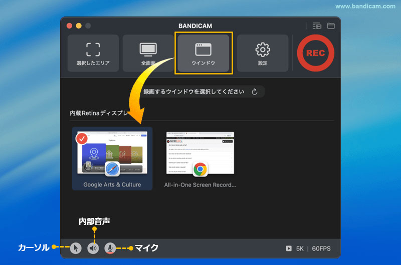Click the 内蔵Retinaディスプレイ display label
Image resolution: width=401 pixels, height=265 pixels.
pyautogui.click(x=99, y=113)
